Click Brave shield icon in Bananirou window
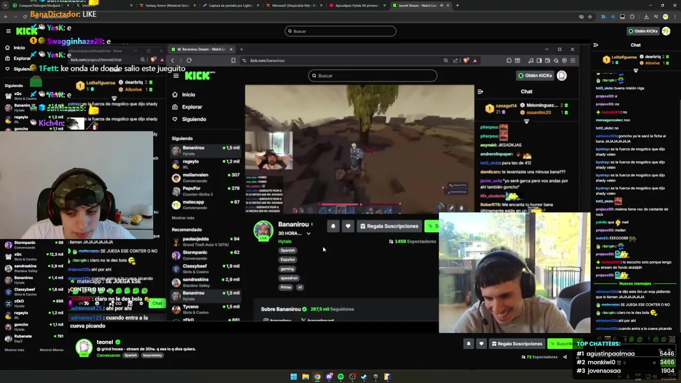 467,61
